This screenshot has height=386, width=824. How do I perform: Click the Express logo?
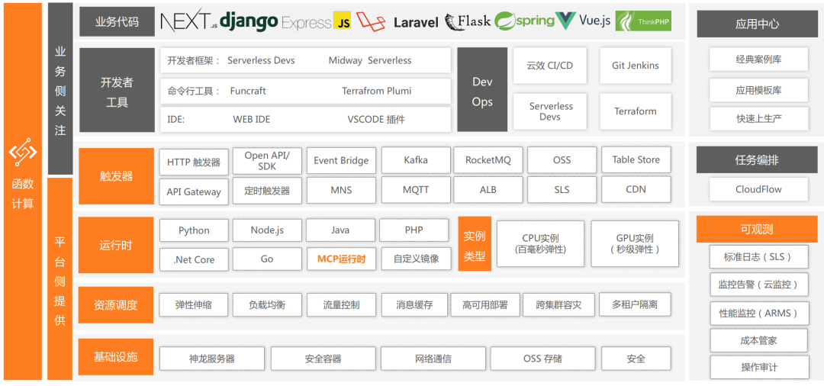coord(307,23)
